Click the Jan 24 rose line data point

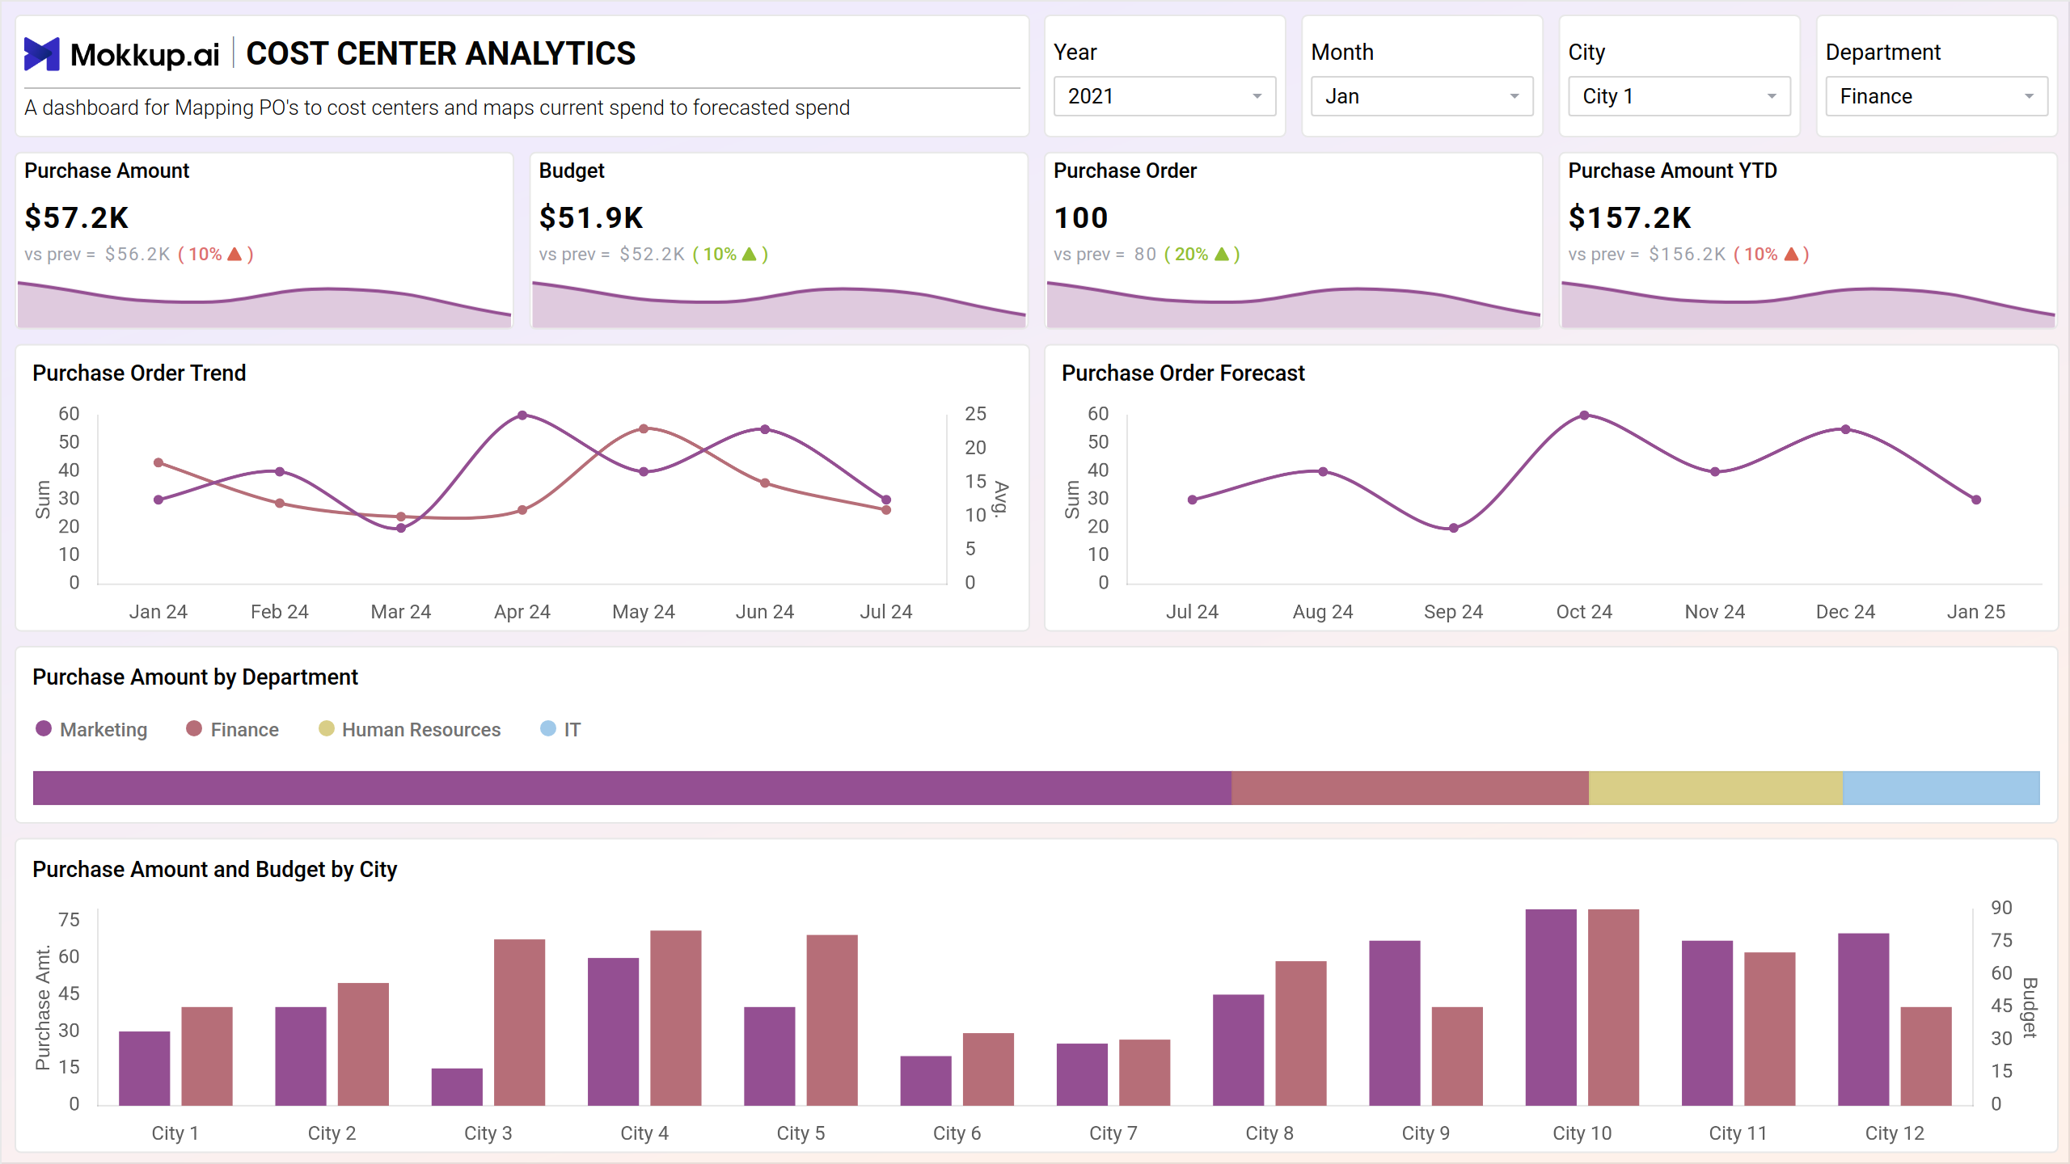coord(158,462)
